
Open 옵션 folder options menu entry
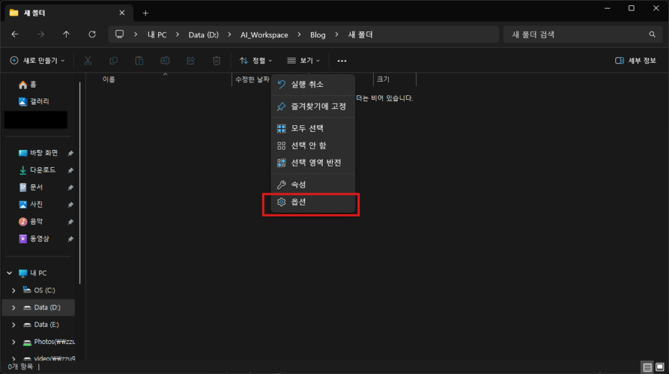313,202
